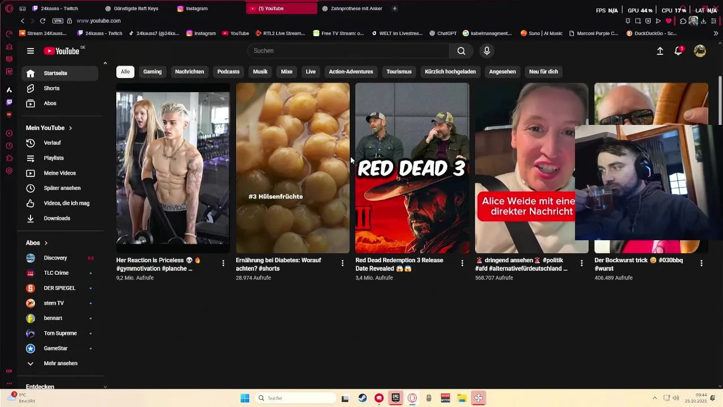Image resolution: width=723 pixels, height=407 pixels.
Task: Expand the 'Abos' section arrow
Action: 46,243
